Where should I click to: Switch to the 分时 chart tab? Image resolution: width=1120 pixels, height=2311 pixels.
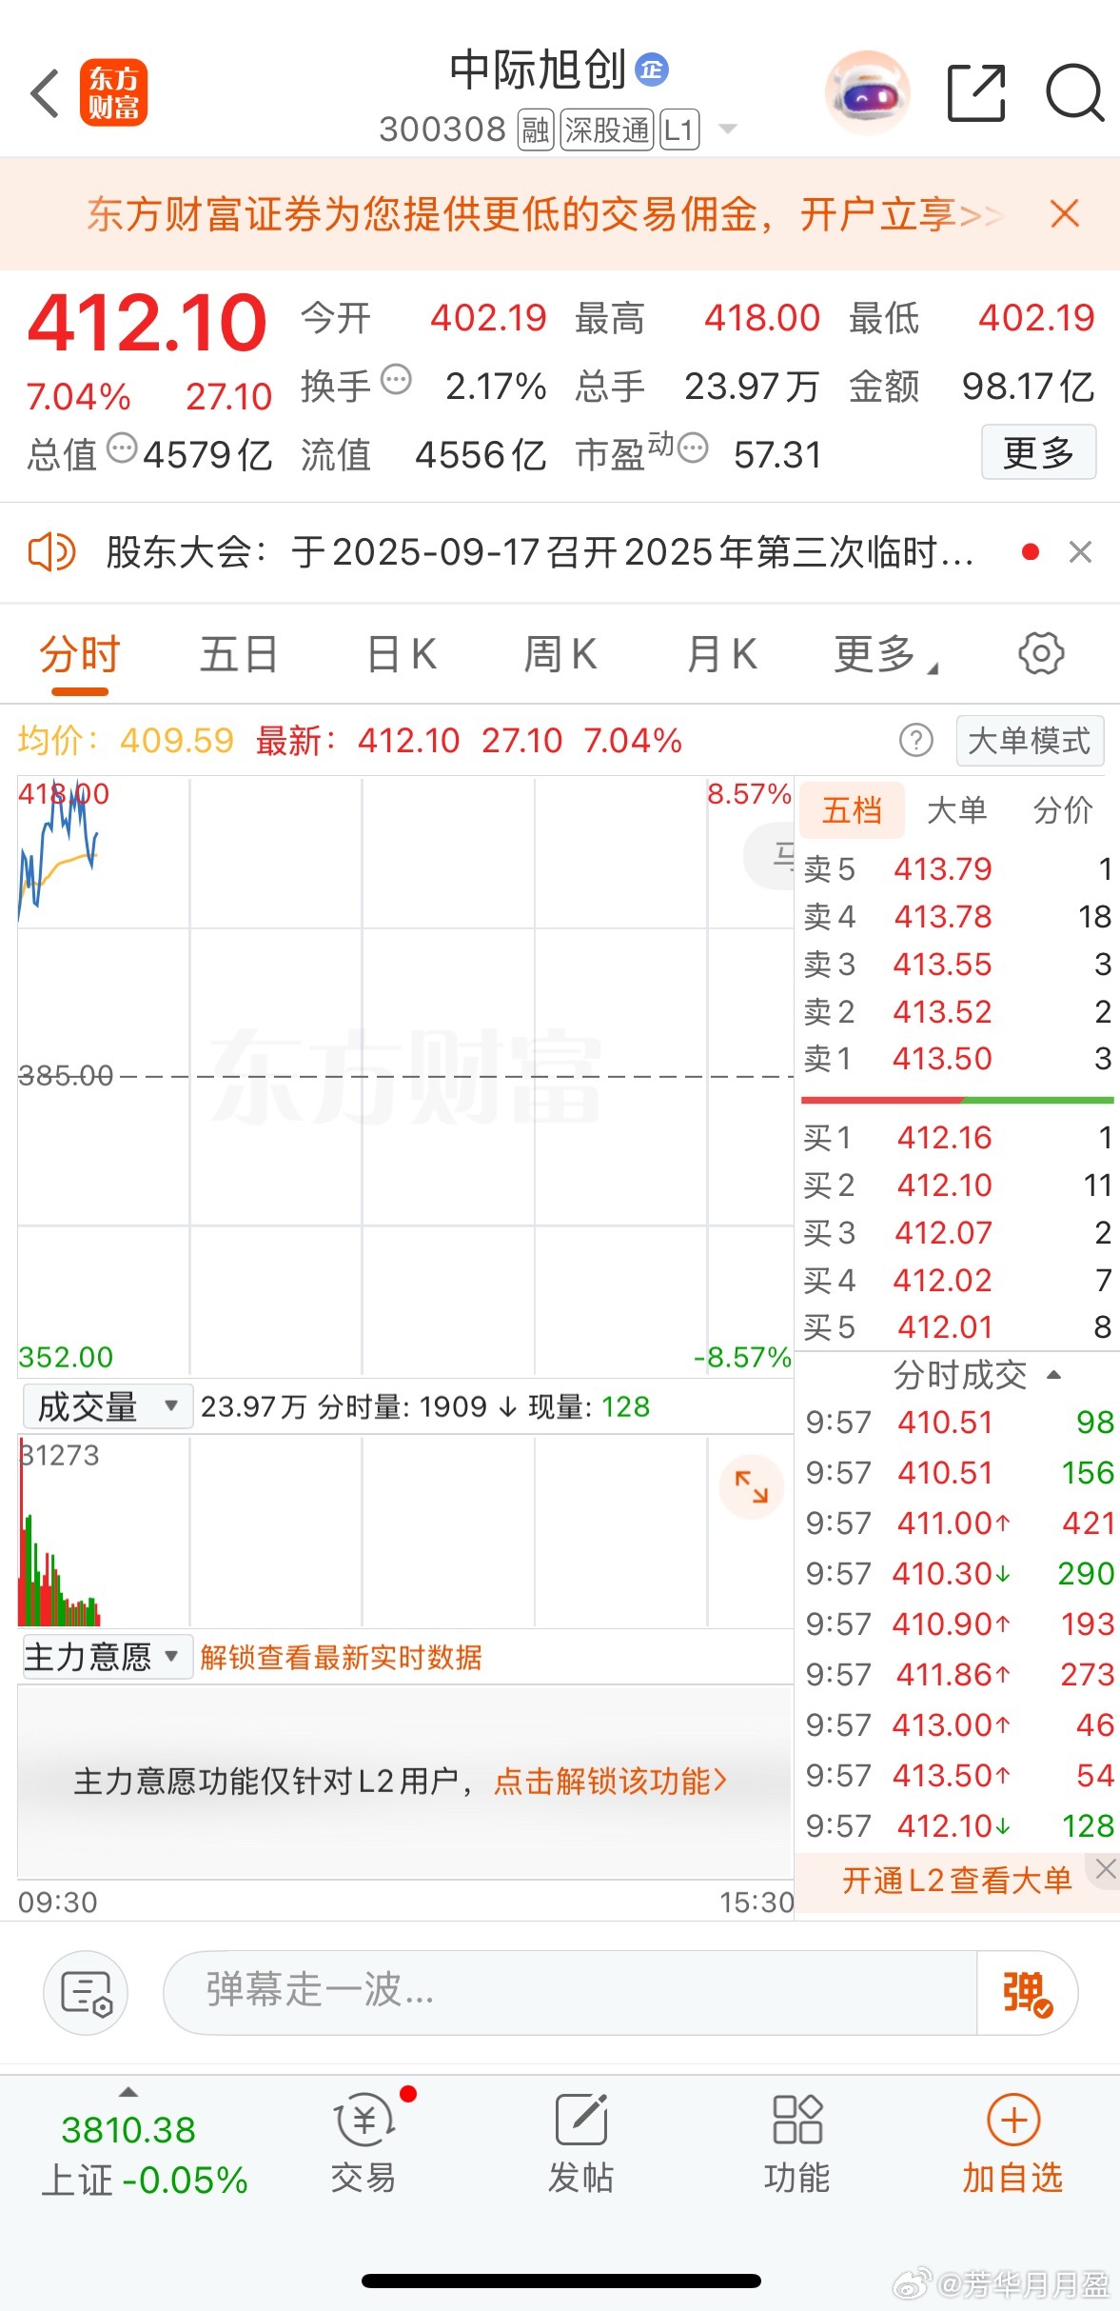(x=80, y=655)
